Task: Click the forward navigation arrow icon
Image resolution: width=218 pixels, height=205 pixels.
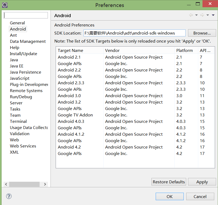Action: coord(202,15)
